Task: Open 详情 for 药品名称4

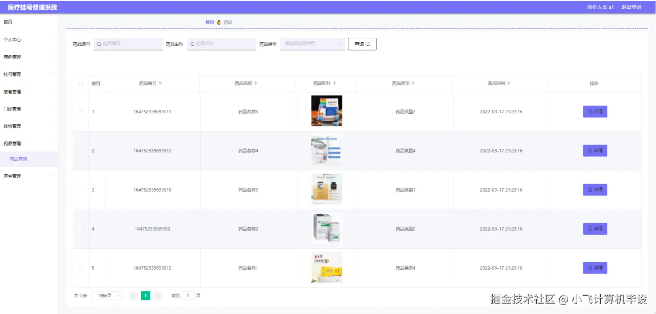Action: pos(595,151)
